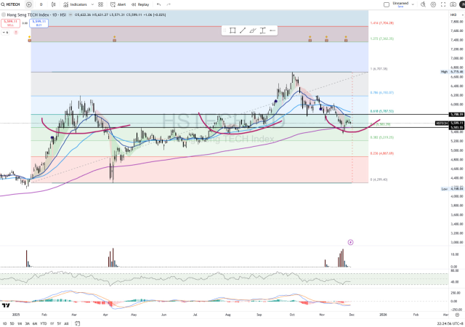Select the rectangle drawing tool in floating toolbar

(232, 31)
